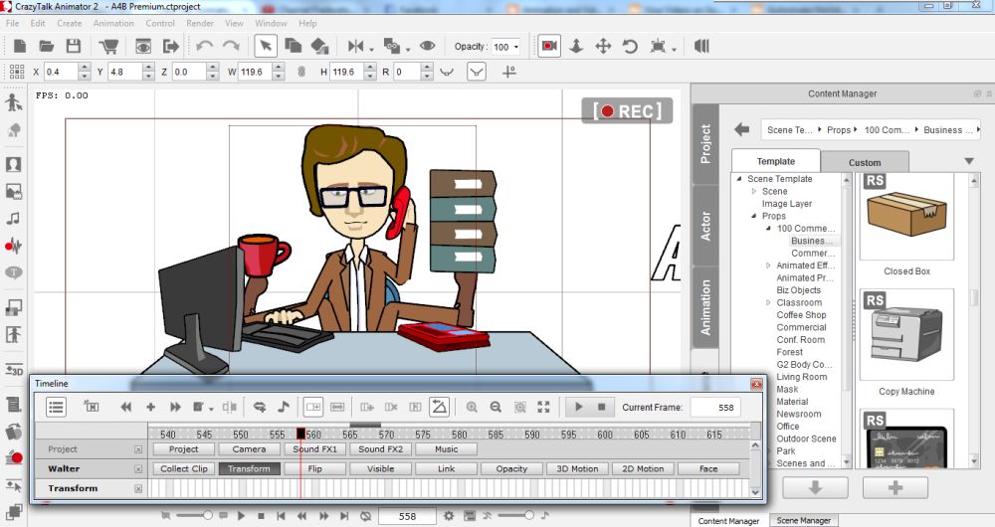Click the Export icon in toolbar
This screenshot has height=527, width=995.
171,46
